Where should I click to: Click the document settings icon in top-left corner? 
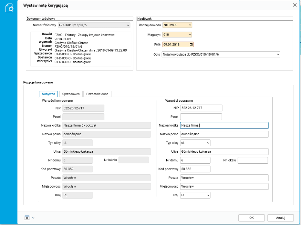point(9,8)
